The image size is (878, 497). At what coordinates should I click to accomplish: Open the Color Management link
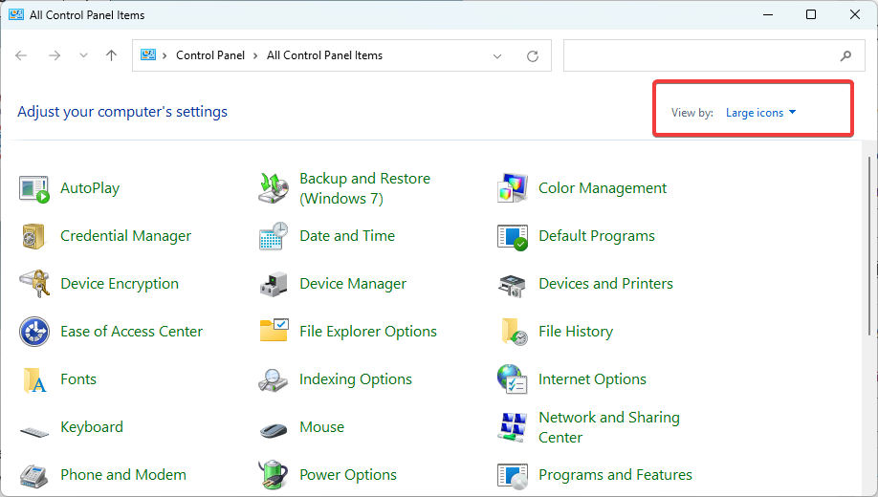[x=603, y=188]
